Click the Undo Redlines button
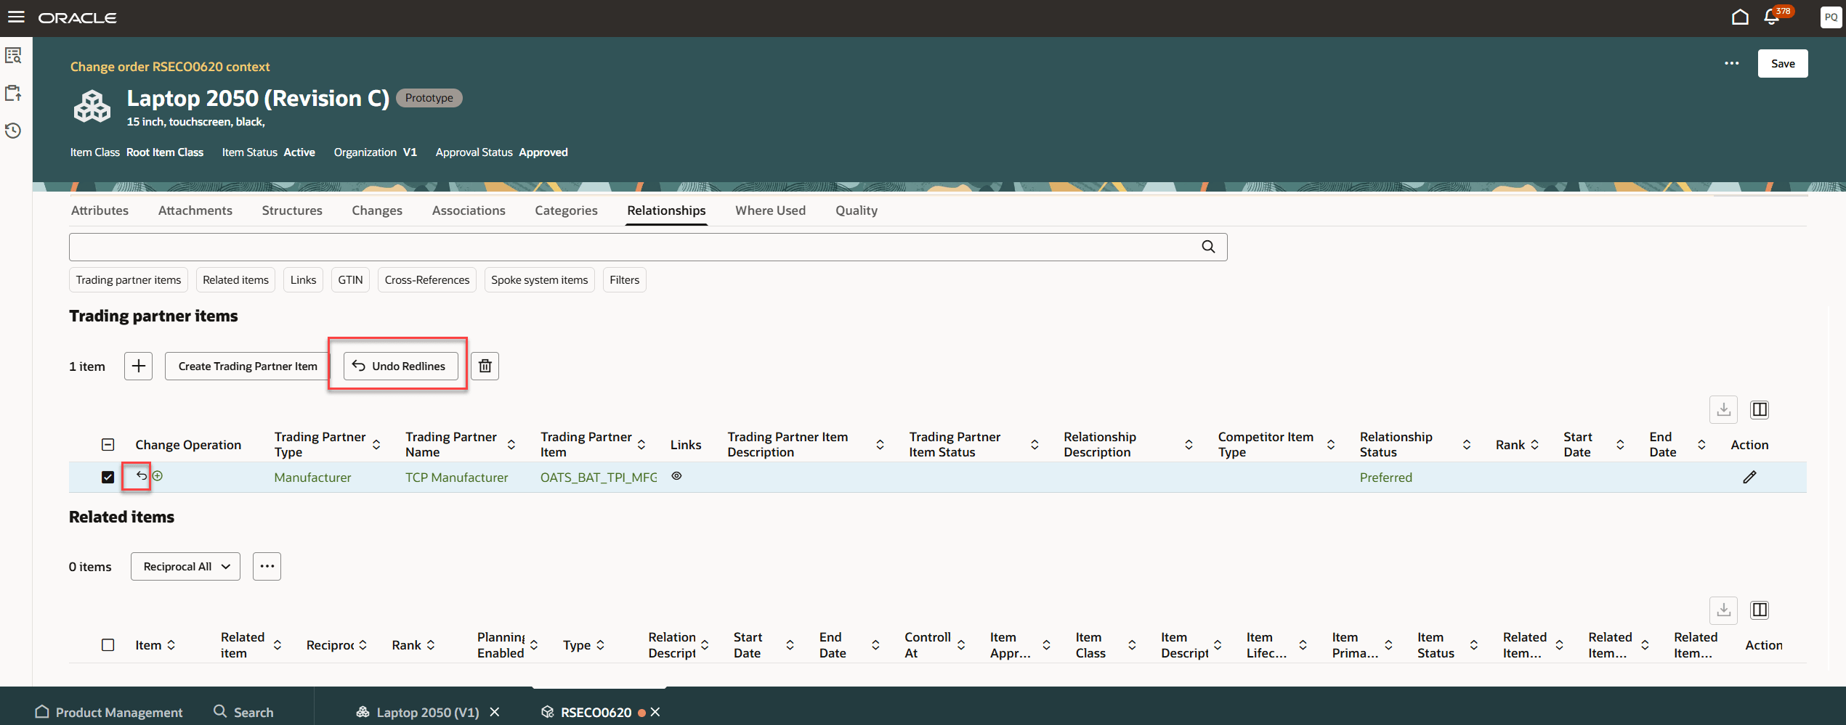The height and width of the screenshot is (725, 1846). pyautogui.click(x=397, y=366)
